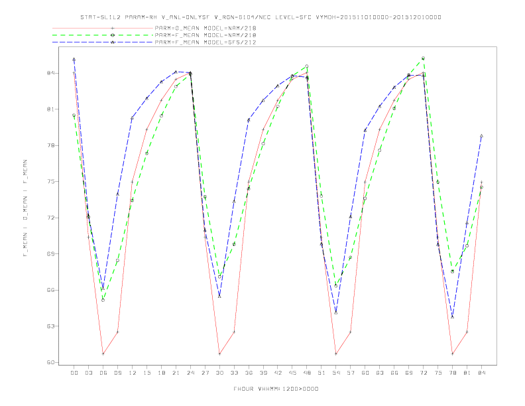This screenshot has height=406, width=525.
Task: Click x-axis forecast hour label 24
Action: pyautogui.click(x=190, y=373)
